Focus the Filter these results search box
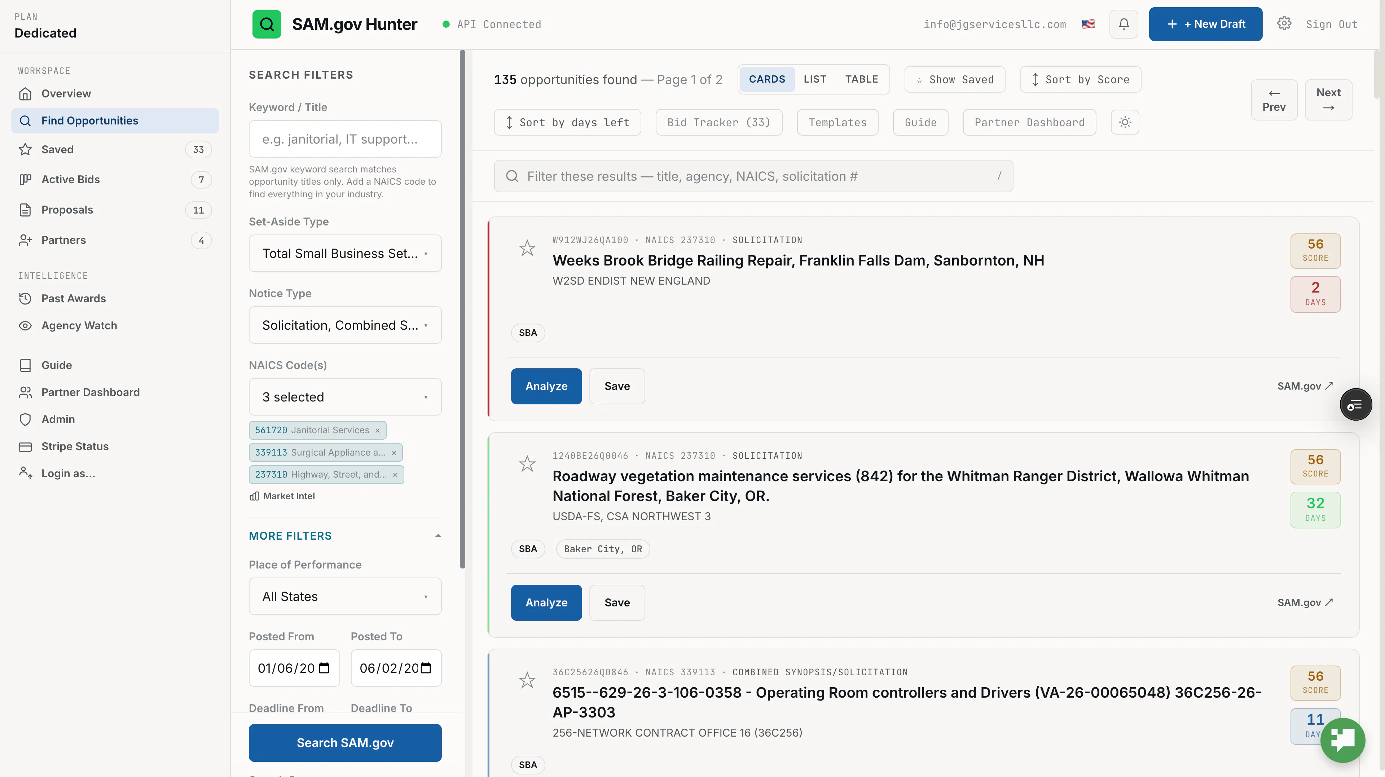The image size is (1385, 777). (x=754, y=176)
